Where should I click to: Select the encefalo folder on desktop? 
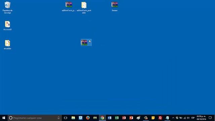(7, 45)
